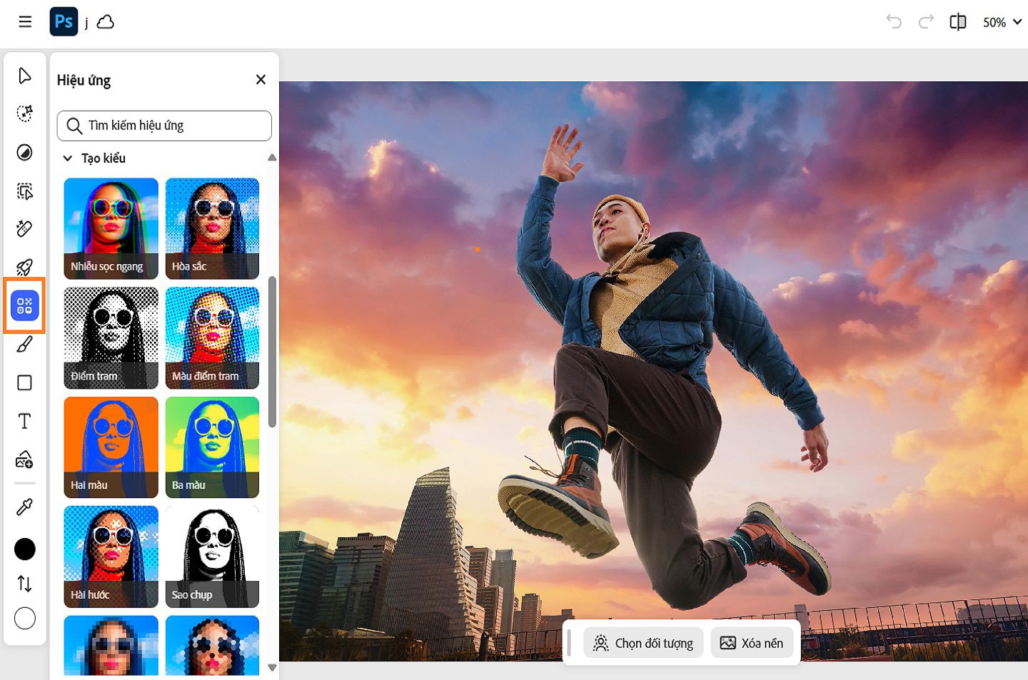Swap foreground and background colors
The width and height of the screenshot is (1028, 680).
coord(25,584)
